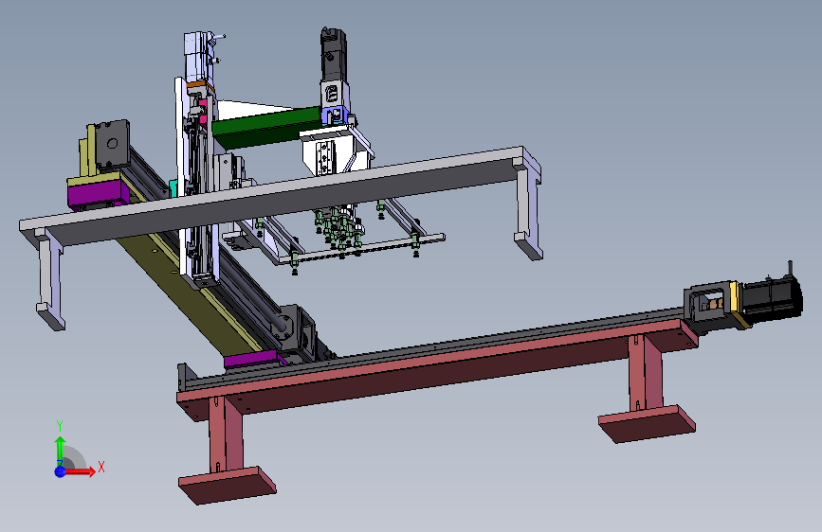
Task: Select the black servo motor on the red rail's end
Action: pyautogui.click(x=772, y=297)
